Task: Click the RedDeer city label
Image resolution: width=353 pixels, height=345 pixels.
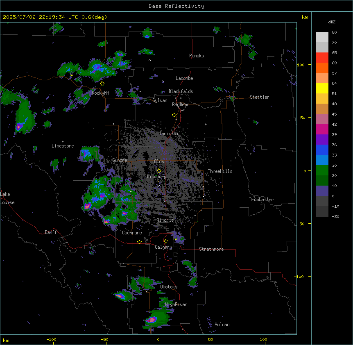Action: 180,104
